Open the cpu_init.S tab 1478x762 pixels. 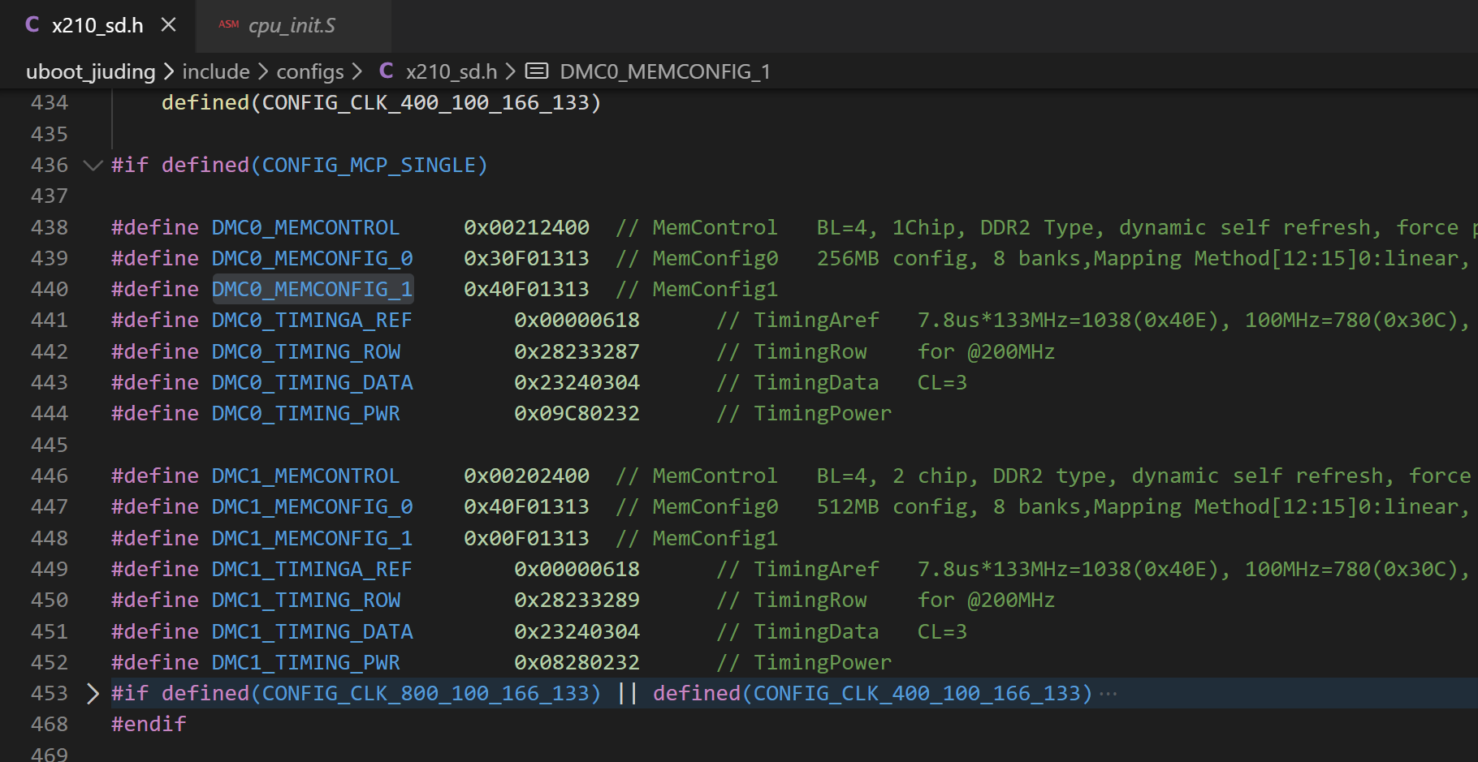[x=292, y=26]
